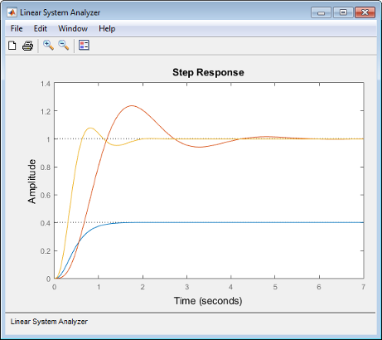
Task: Maximize the Linear System Analyzer window
Action: [x=343, y=12]
